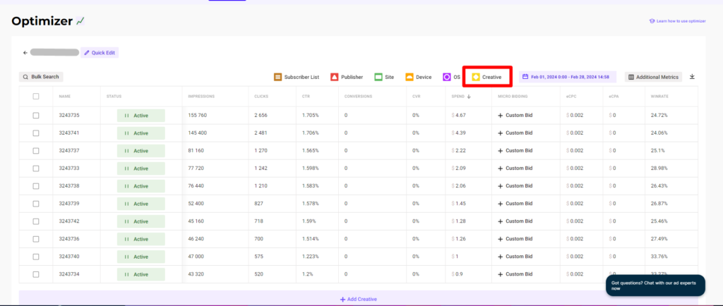Screen dimensions: 723x306
Task: Click winrate value 28.98%
Action: click(659, 169)
